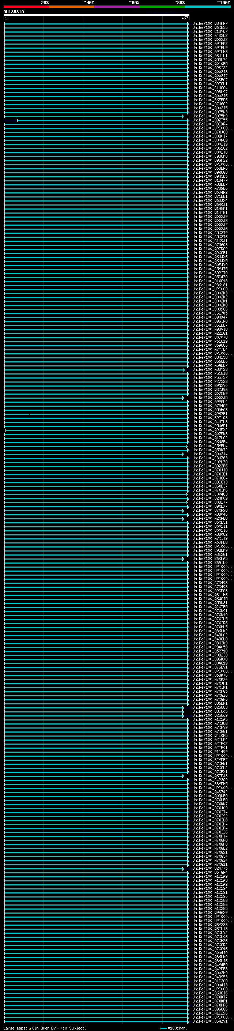Open hit UniRef100_Q9SEA7
The image size is (234, 1031).
click(x=210, y=80)
